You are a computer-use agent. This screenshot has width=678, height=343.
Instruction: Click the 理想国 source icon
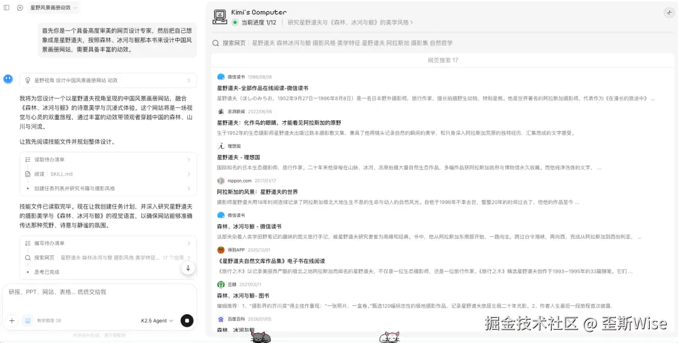click(x=221, y=146)
